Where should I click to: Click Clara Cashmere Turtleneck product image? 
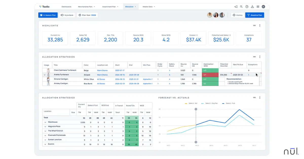point(48,70)
